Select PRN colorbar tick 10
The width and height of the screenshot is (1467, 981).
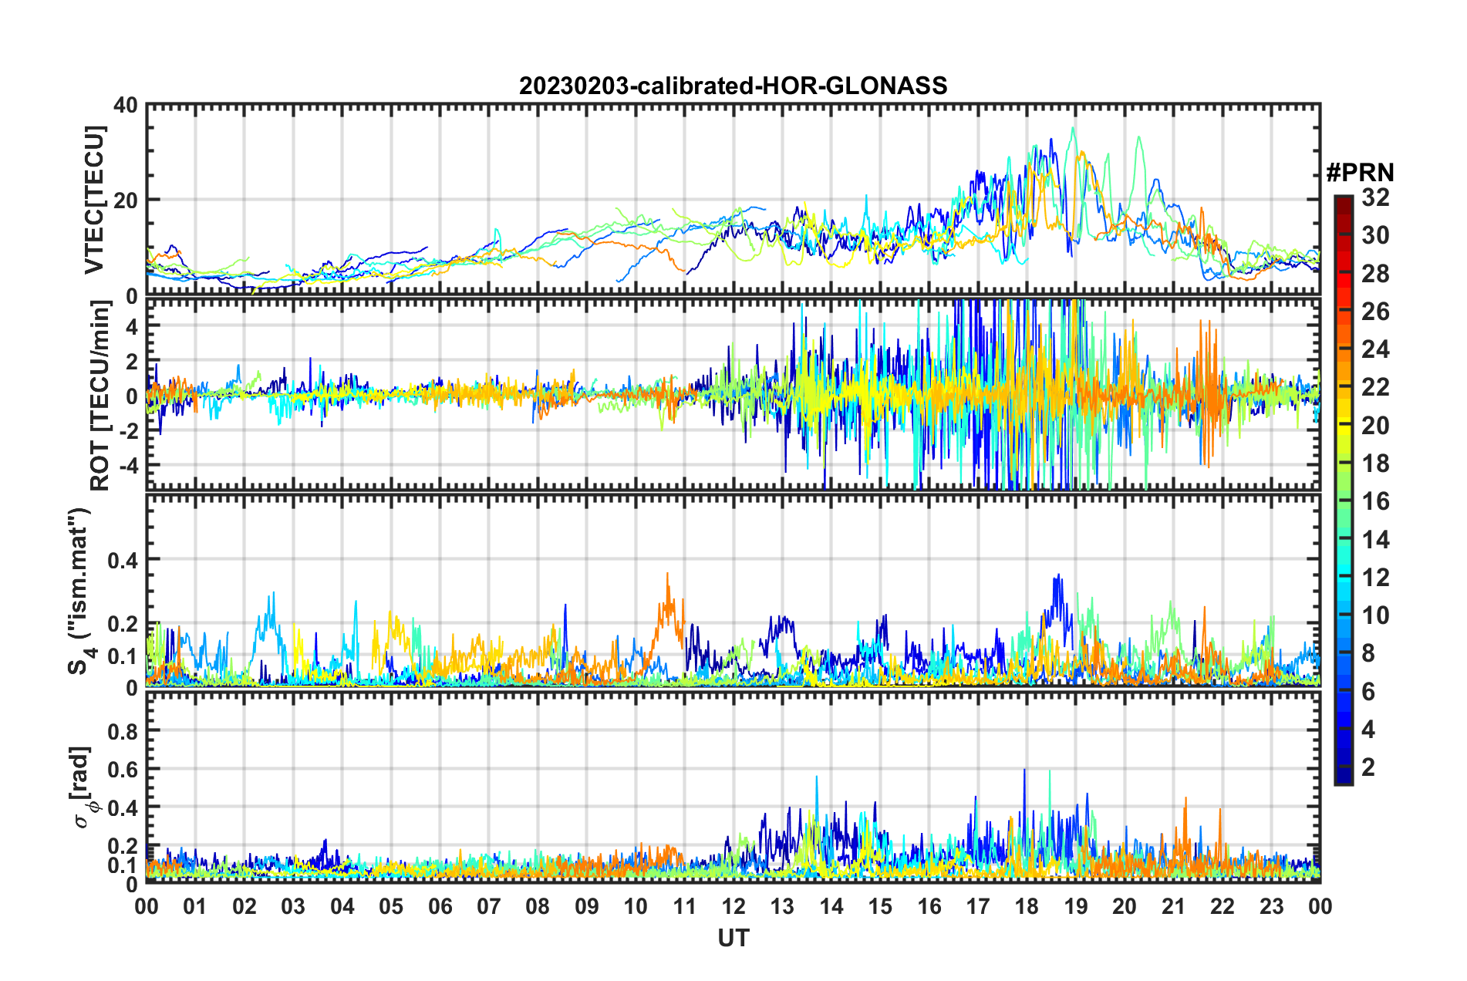pos(1376,615)
